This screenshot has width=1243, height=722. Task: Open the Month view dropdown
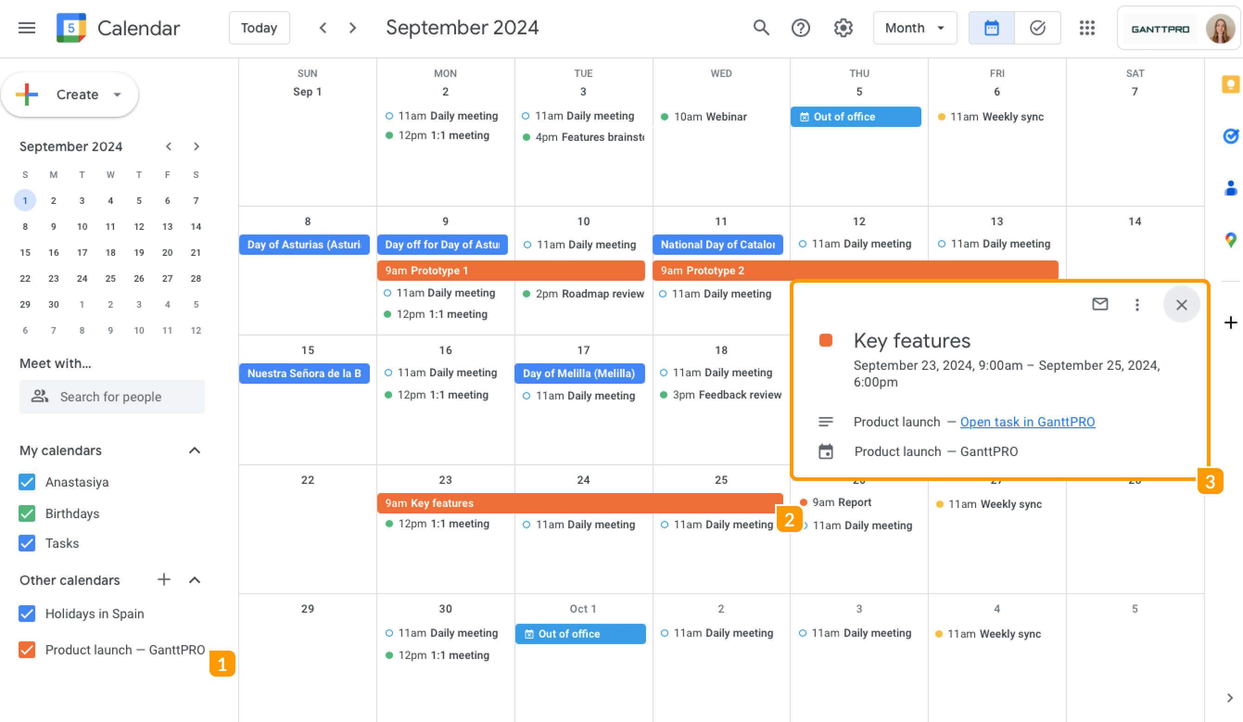(x=915, y=28)
